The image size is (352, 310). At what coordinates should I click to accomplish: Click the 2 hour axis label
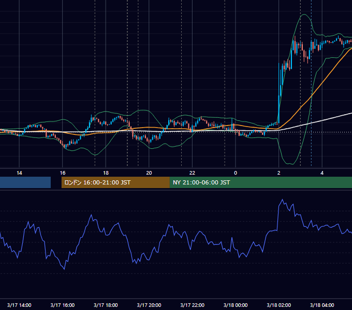[x=279, y=173]
